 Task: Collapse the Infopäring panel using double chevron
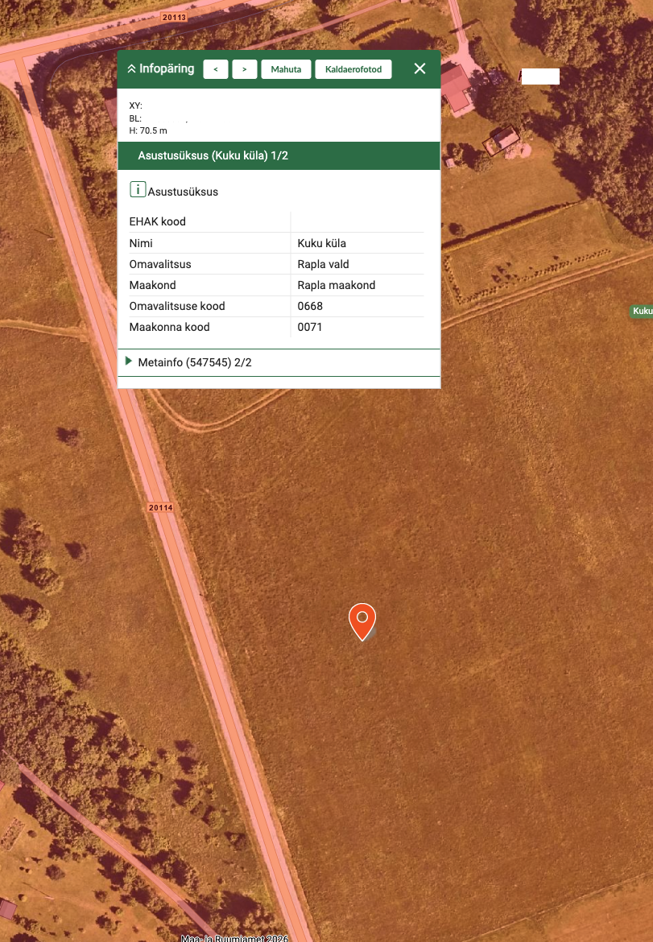point(130,69)
